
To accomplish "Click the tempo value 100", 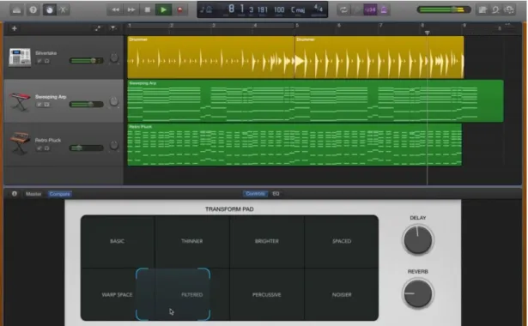I will point(279,9).
